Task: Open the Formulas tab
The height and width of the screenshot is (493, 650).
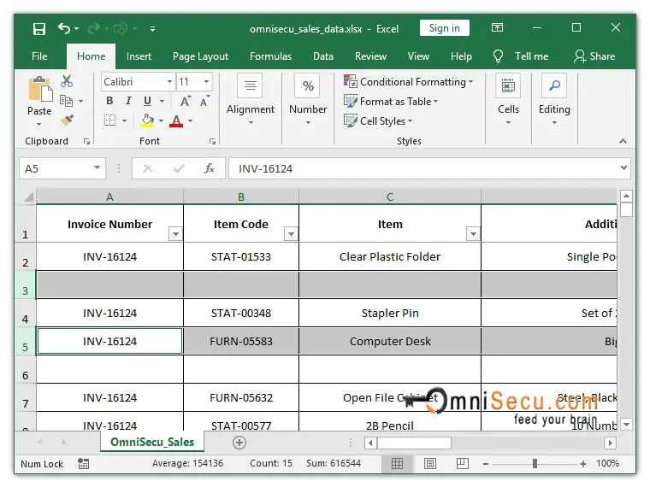Action: [271, 56]
